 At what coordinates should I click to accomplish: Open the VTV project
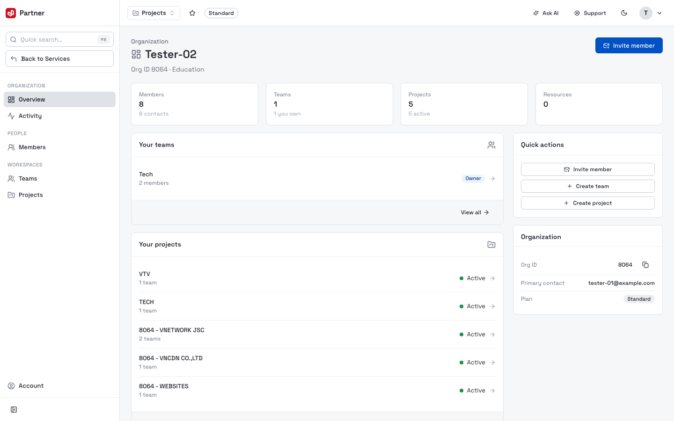(317, 278)
